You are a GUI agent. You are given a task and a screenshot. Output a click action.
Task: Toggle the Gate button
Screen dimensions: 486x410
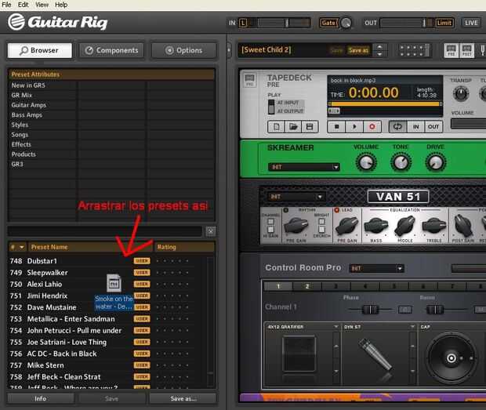pyautogui.click(x=328, y=23)
